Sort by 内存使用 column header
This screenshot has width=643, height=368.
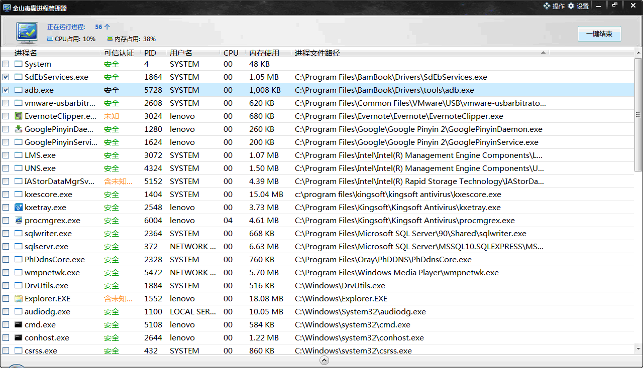(x=264, y=53)
